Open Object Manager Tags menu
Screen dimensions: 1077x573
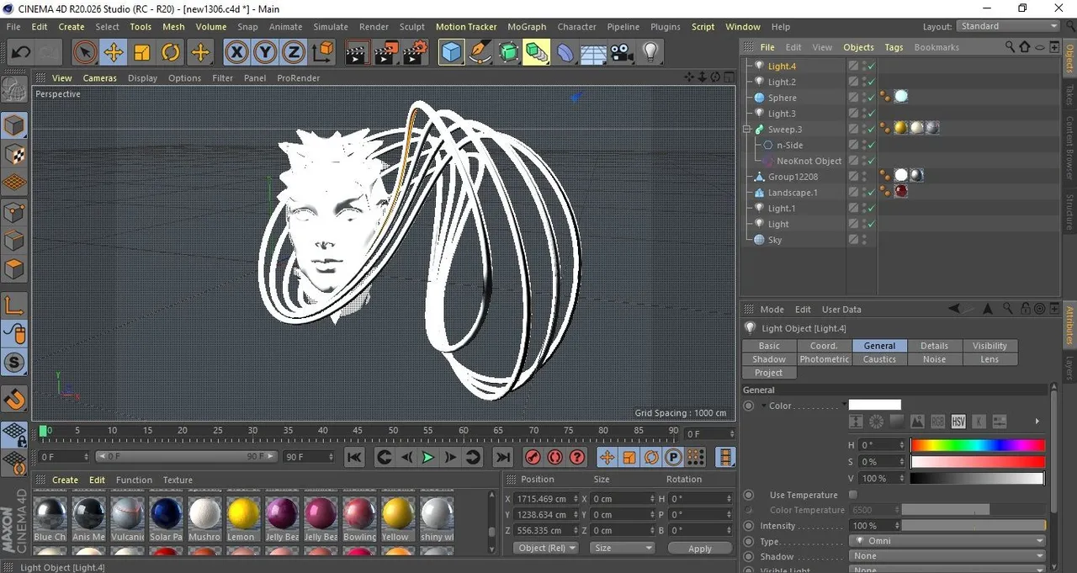pyautogui.click(x=894, y=47)
